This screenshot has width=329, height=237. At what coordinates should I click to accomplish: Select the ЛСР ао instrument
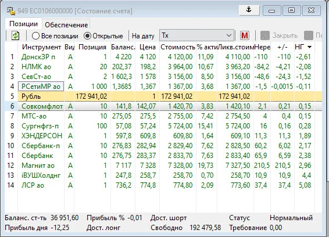[33, 185]
